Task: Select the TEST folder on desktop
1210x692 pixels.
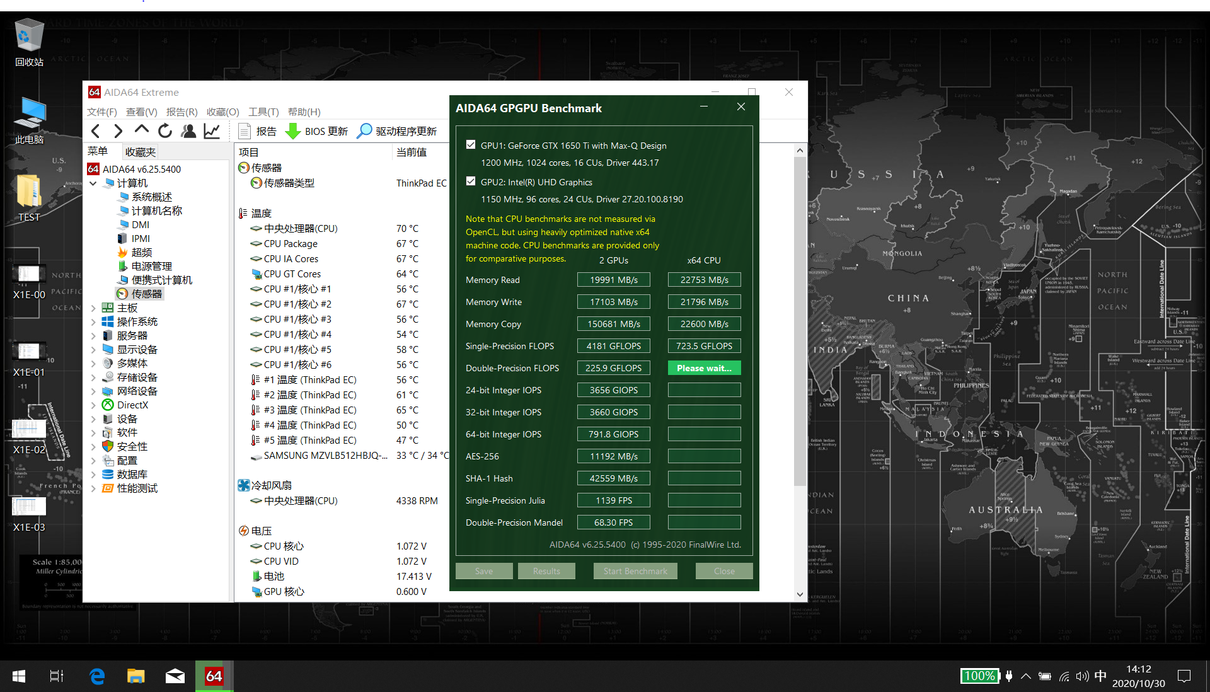Action: coord(29,199)
